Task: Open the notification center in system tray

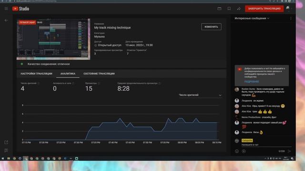Action: [x=292, y=158]
